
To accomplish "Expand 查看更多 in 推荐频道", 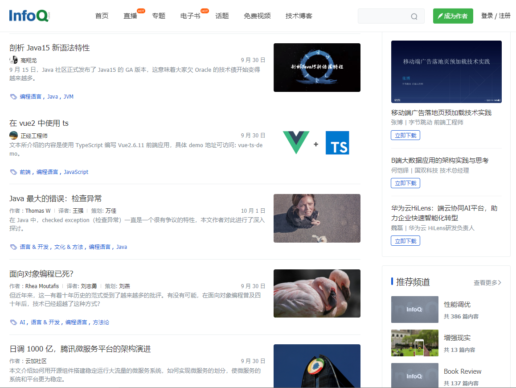I will coord(487,283).
